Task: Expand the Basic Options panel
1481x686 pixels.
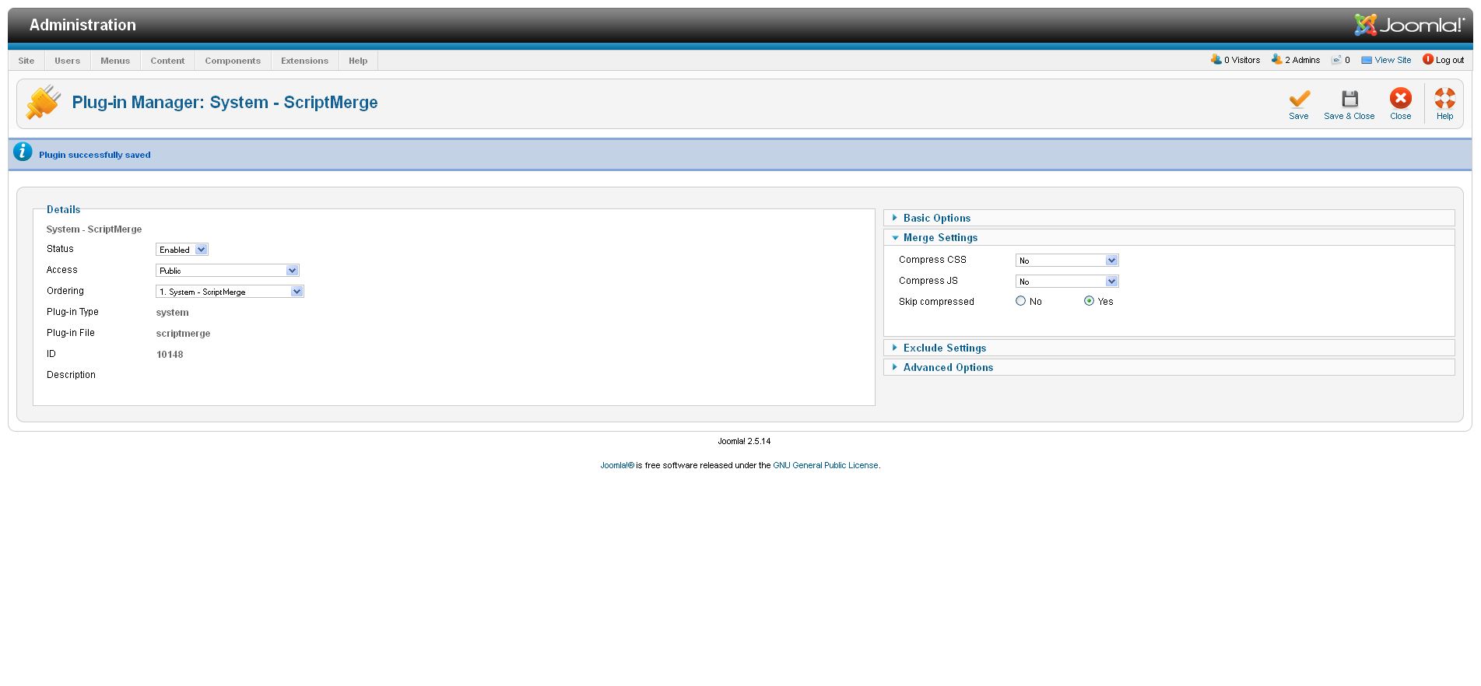Action: [936, 219]
